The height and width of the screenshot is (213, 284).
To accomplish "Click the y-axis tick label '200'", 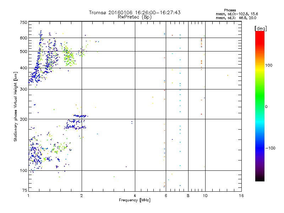I will [23, 119].
